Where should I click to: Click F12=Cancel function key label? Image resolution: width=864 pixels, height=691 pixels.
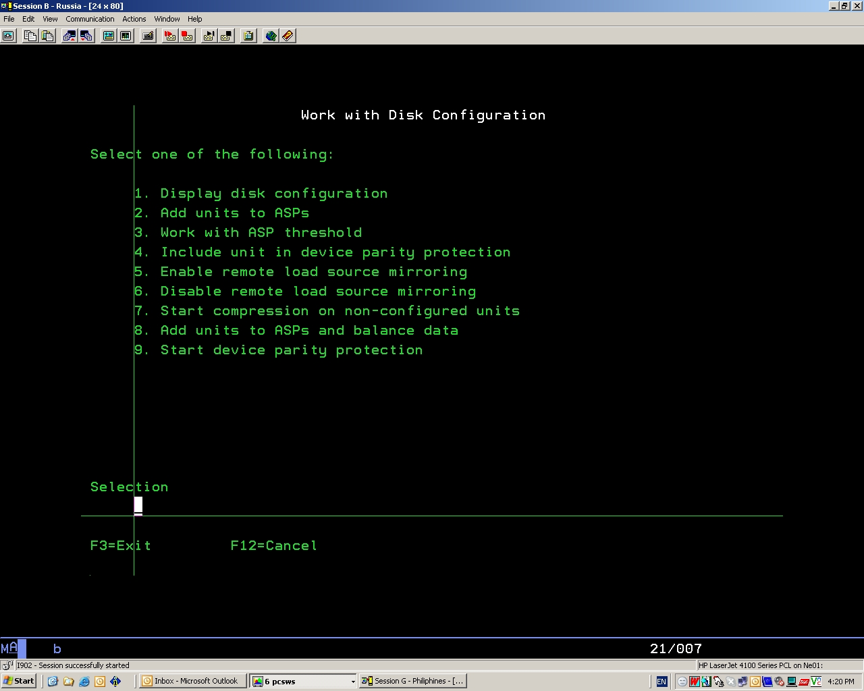(x=274, y=545)
